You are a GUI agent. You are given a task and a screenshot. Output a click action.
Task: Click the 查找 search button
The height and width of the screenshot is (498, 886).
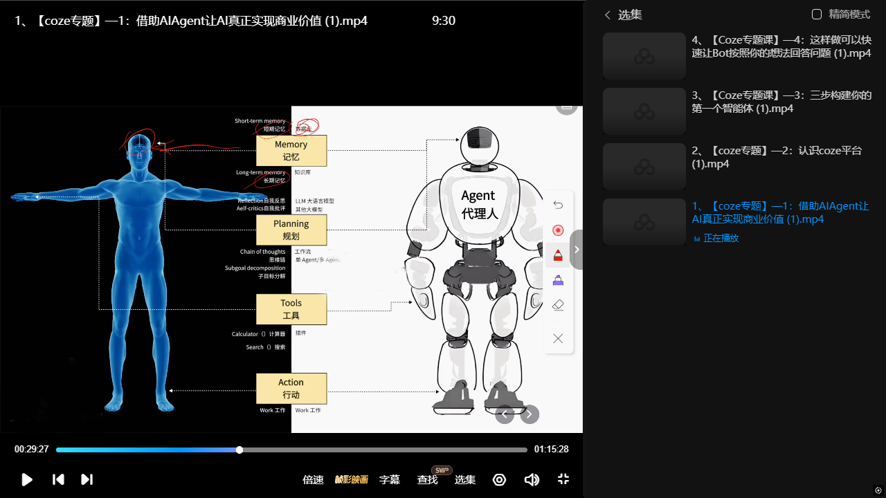(x=427, y=479)
